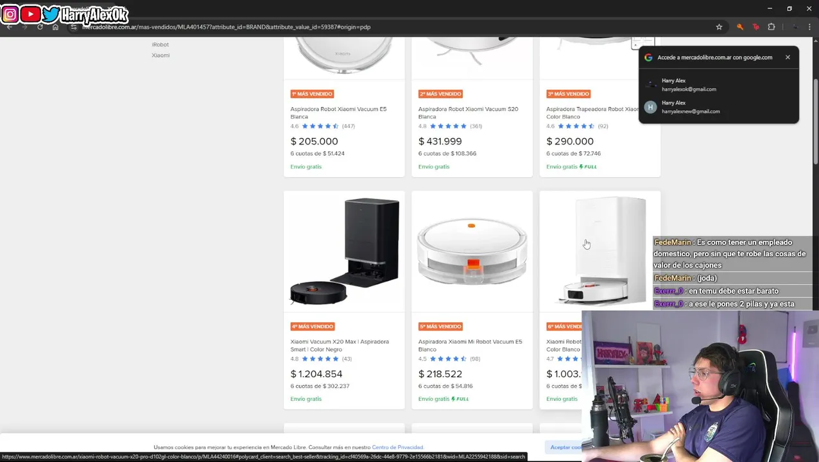
Task: Click the page vertical scrollbar
Action: click(815, 244)
